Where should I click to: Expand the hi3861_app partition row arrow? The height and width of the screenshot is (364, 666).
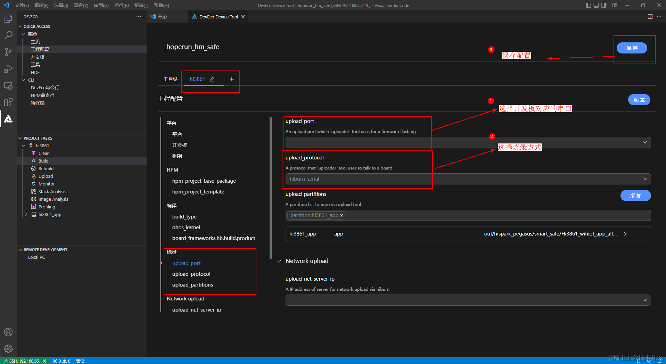pyautogui.click(x=625, y=234)
